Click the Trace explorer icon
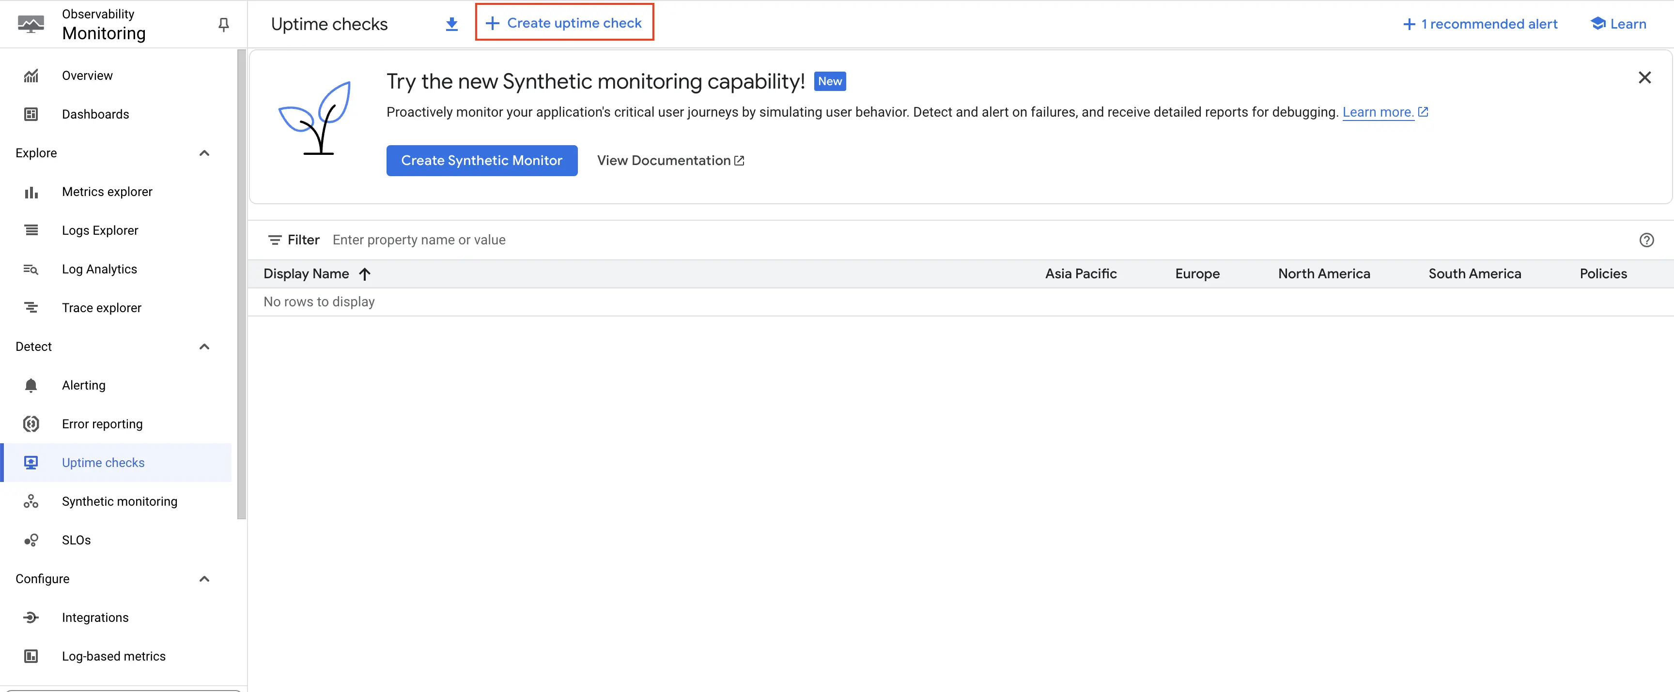The height and width of the screenshot is (692, 1674). tap(31, 308)
